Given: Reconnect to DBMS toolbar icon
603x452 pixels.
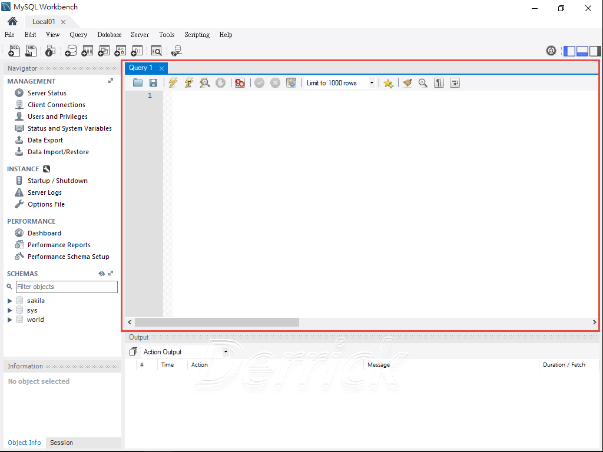Looking at the screenshot, I should click(176, 51).
